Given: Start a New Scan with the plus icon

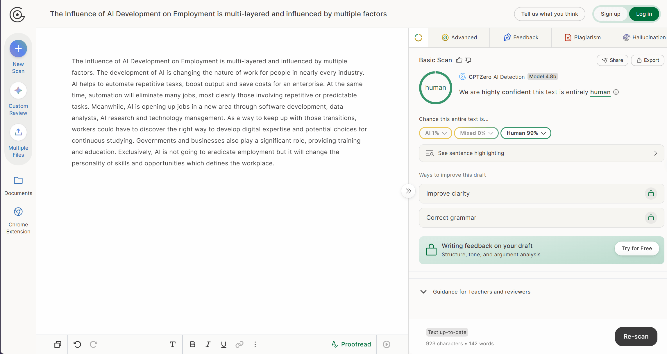Looking at the screenshot, I should [x=18, y=49].
